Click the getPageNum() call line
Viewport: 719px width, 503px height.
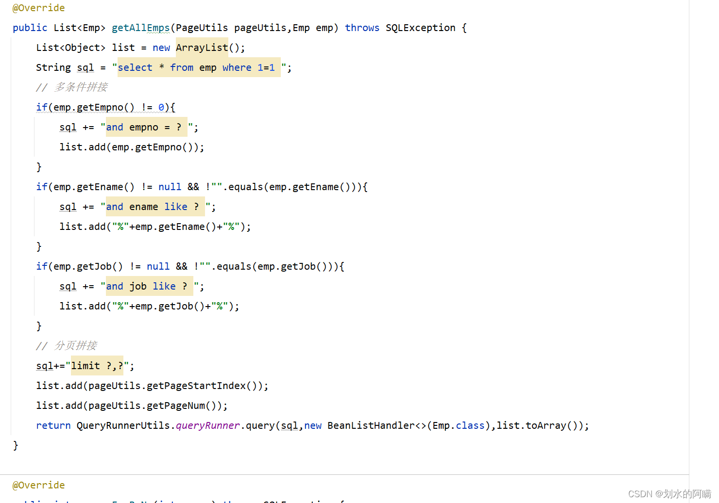click(x=132, y=406)
